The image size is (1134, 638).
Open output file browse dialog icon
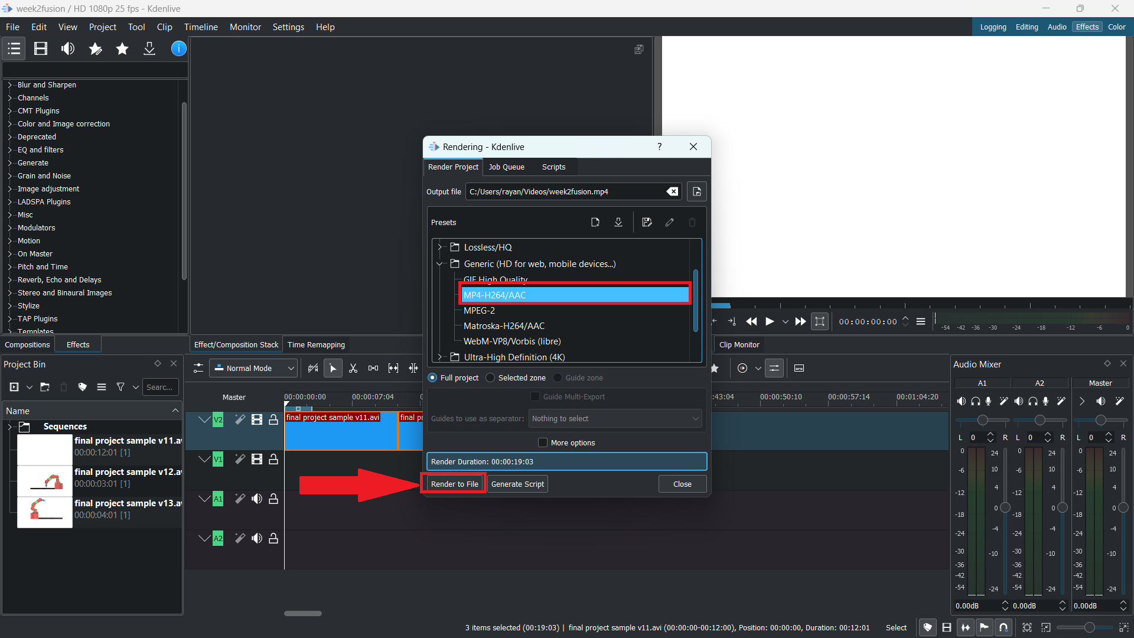click(697, 191)
